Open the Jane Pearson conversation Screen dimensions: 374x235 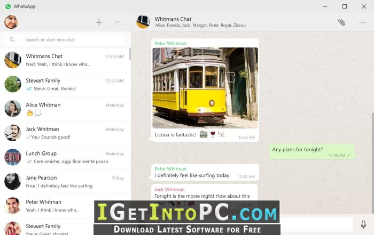(65, 182)
